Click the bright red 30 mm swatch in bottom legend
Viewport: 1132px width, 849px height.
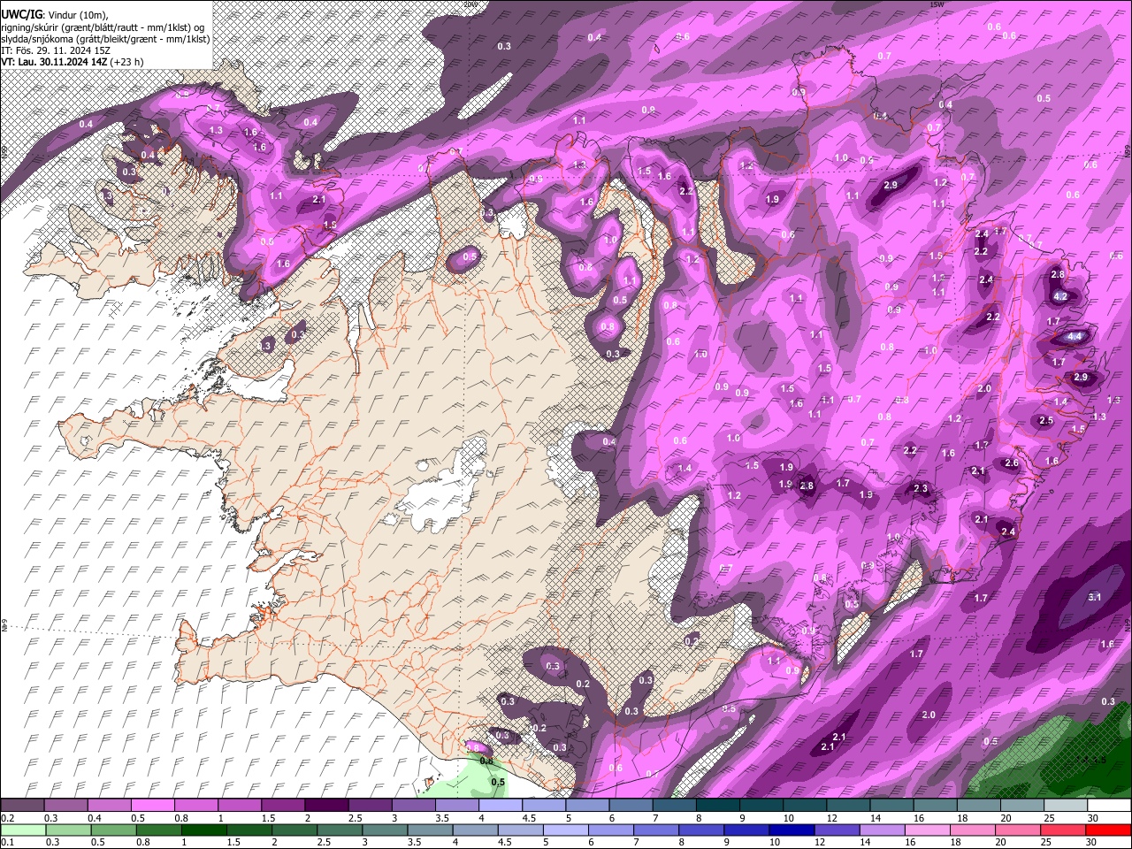point(1107,830)
